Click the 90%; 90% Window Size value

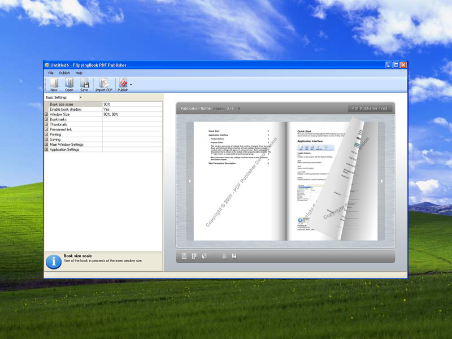[132, 115]
